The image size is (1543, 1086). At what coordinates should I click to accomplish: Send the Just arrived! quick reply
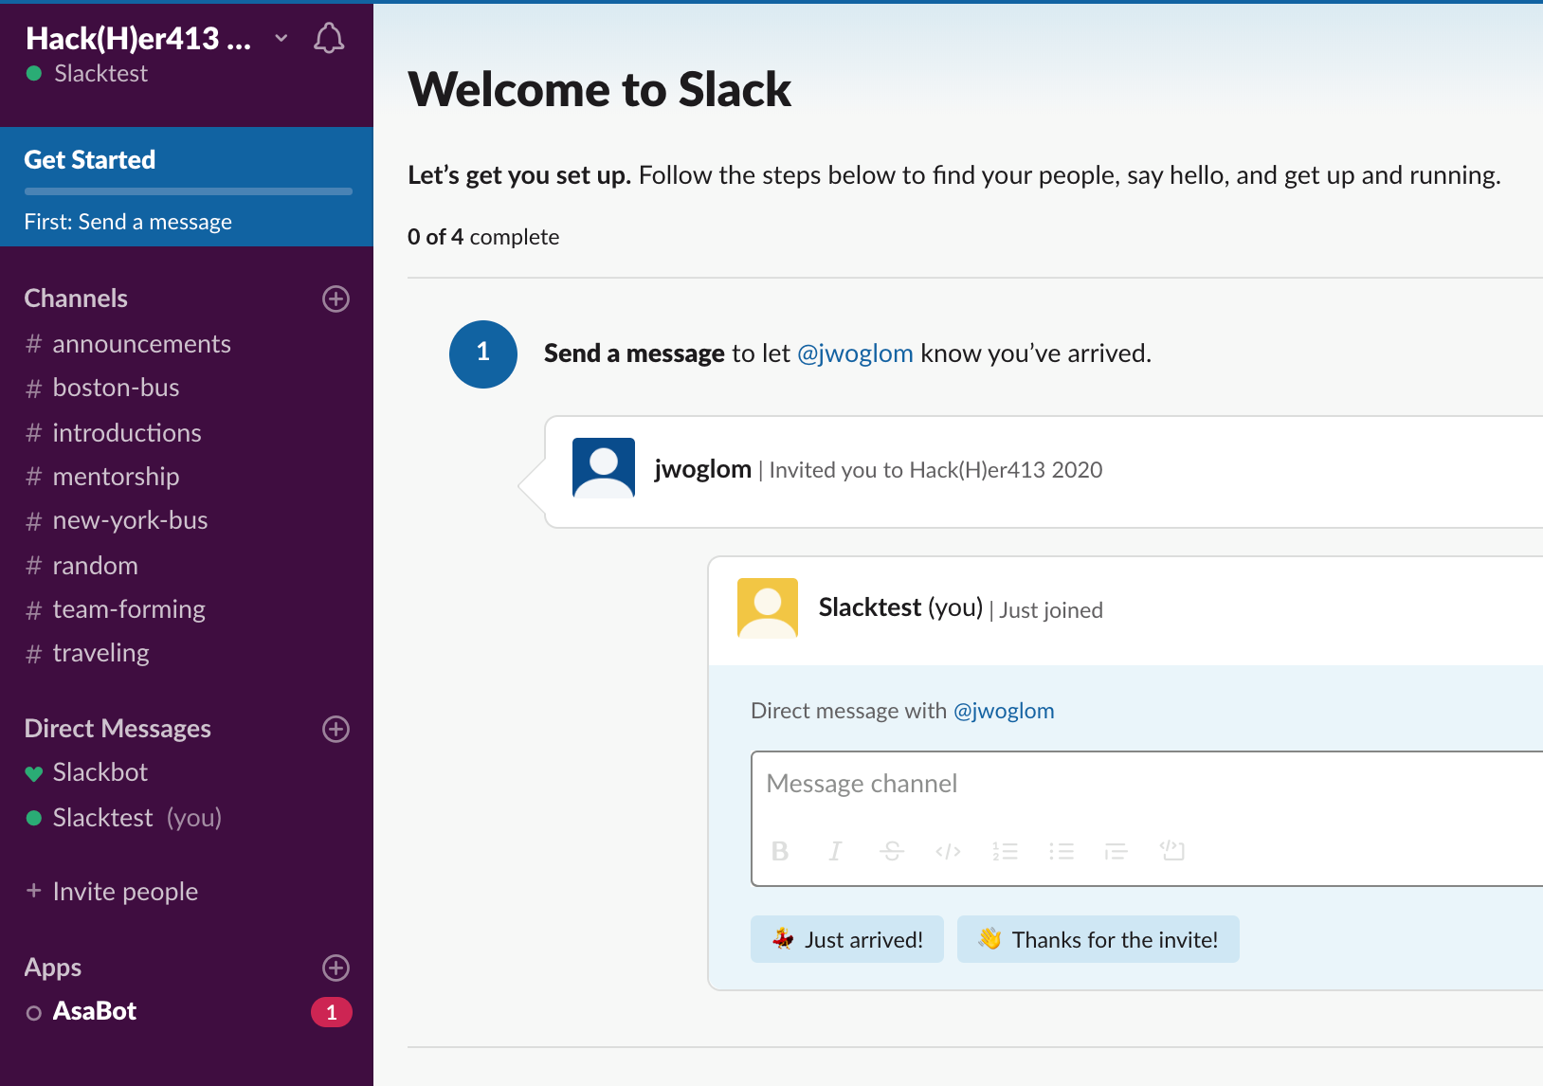click(847, 939)
